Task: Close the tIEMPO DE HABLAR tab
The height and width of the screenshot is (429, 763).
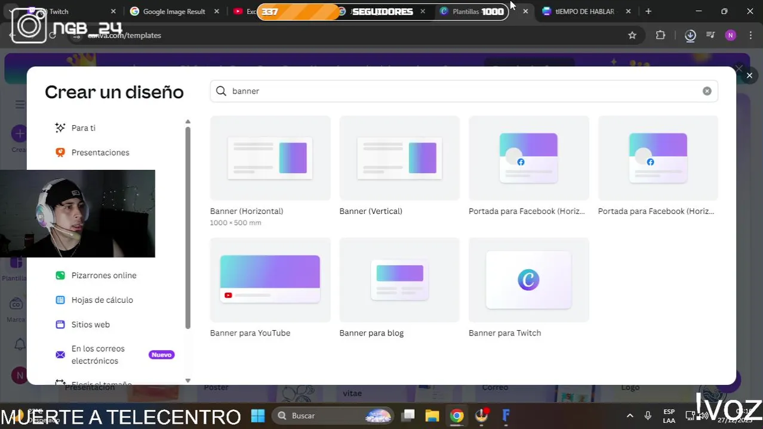Action: [628, 11]
